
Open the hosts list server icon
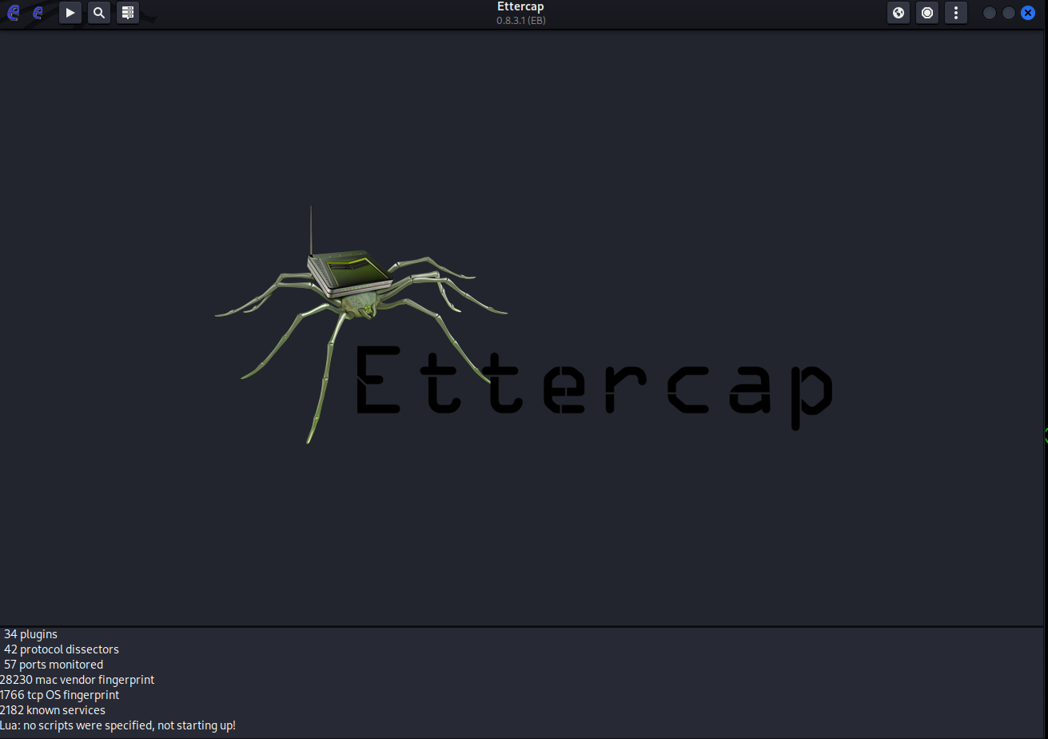pyautogui.click(x=128, y=13)
